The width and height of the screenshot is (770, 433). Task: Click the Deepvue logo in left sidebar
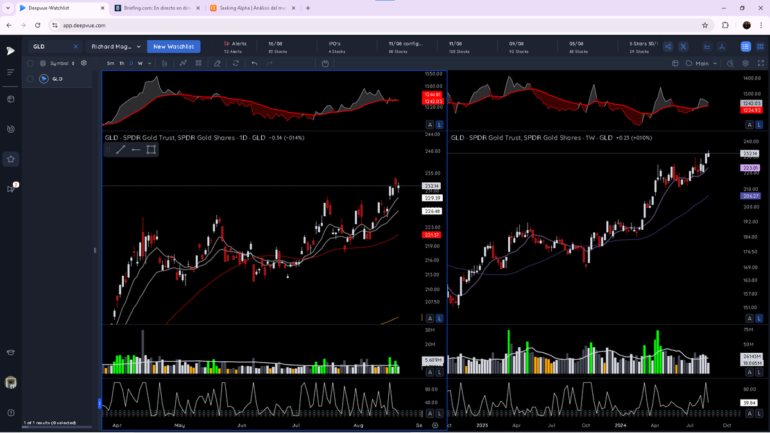tap(10, 51)
